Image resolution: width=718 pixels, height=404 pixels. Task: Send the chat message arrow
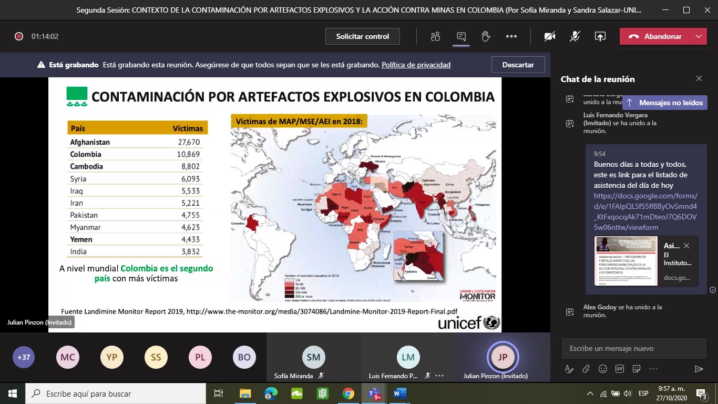699,369
